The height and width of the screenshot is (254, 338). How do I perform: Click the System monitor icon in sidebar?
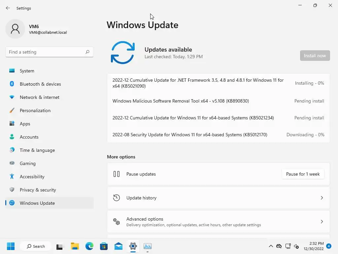point(12,71)
